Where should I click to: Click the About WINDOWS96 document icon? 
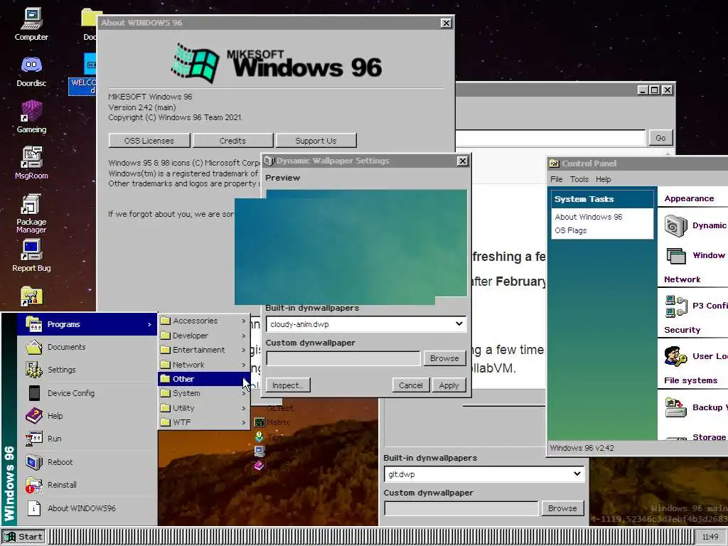[34, 508]
